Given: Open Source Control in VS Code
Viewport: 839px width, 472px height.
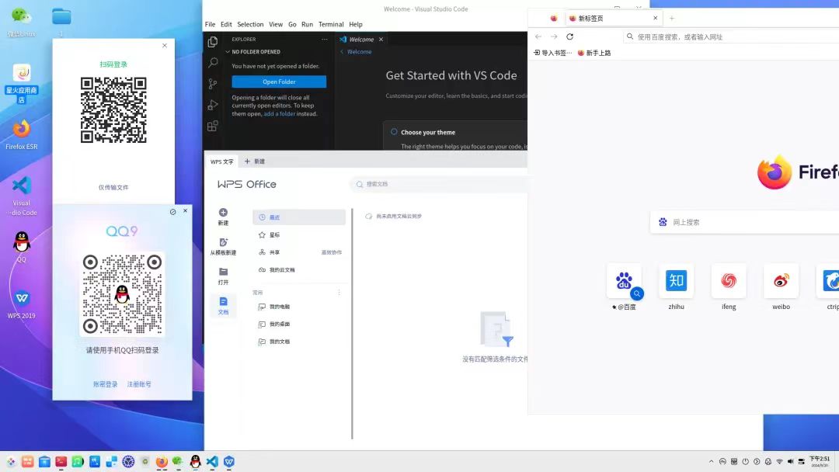Looking at the screenshot, I should 213,84.
